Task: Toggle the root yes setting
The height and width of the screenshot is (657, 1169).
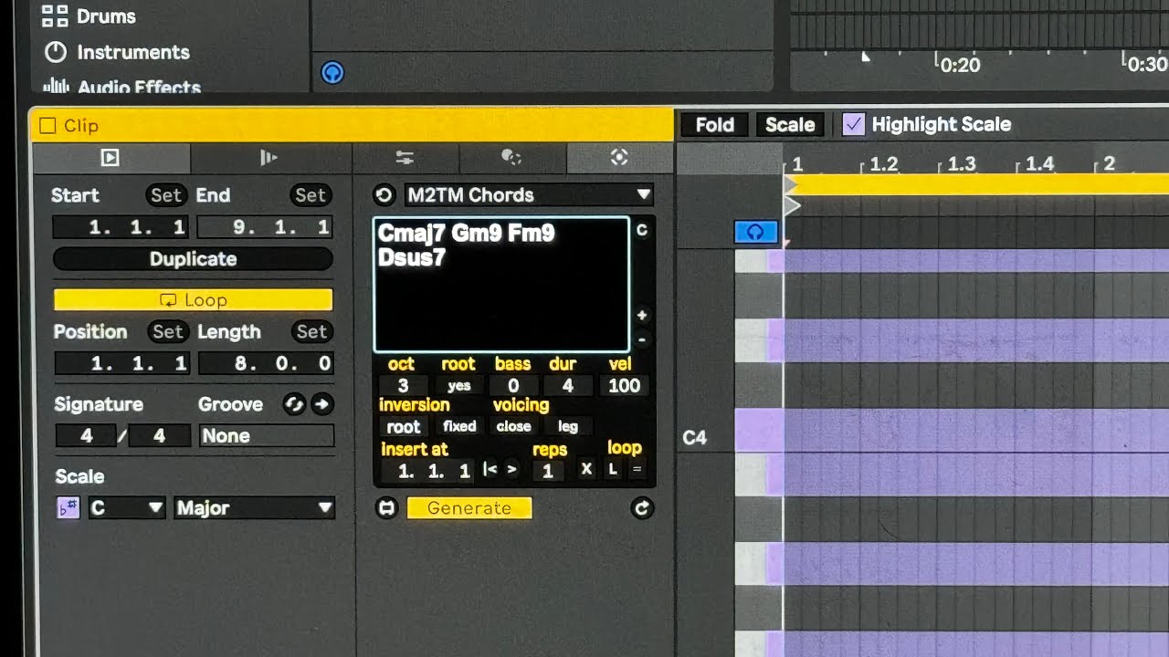Action: pyautogui.click(x=458, y=386)
